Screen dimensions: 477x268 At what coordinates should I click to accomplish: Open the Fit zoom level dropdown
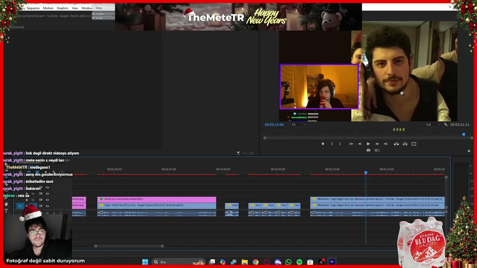[x=298, y=125]
